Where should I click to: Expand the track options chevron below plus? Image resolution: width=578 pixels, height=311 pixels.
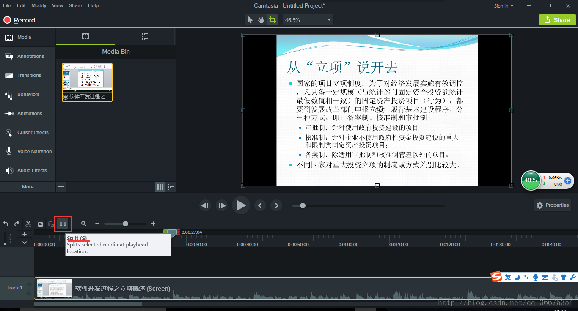25,243
